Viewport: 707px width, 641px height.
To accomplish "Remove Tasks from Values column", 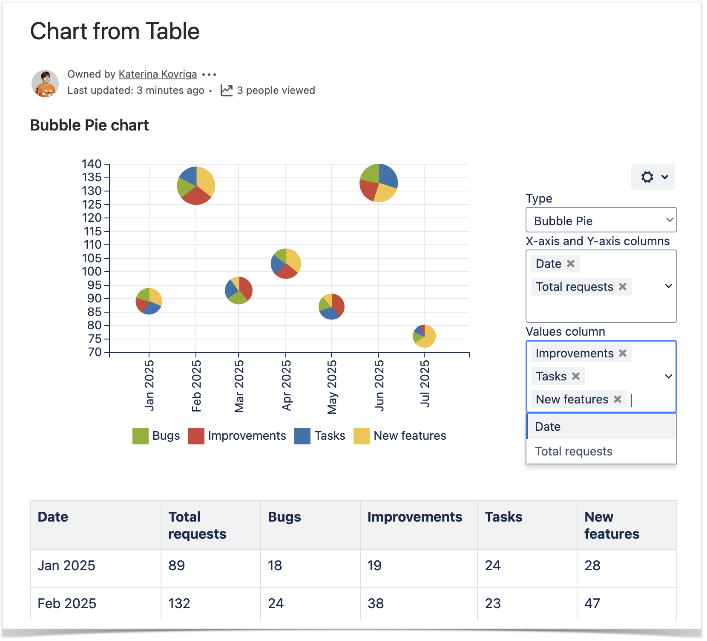I will 576,377.
